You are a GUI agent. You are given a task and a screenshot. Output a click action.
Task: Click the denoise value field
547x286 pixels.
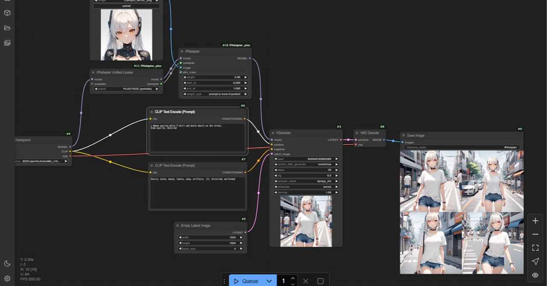coord(306,192)
